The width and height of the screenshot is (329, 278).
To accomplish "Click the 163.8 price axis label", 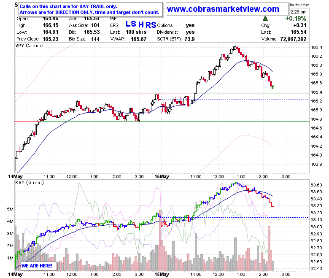I will point(316,164).
